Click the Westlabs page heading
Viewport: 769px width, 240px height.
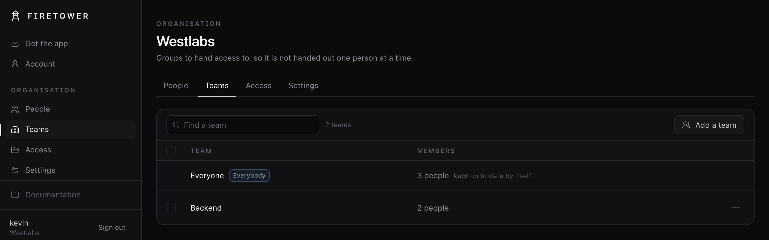tap(186, 41)
